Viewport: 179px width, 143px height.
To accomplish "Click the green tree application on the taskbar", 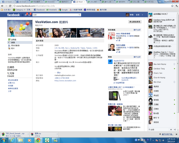I will click(x=47, y=140).
